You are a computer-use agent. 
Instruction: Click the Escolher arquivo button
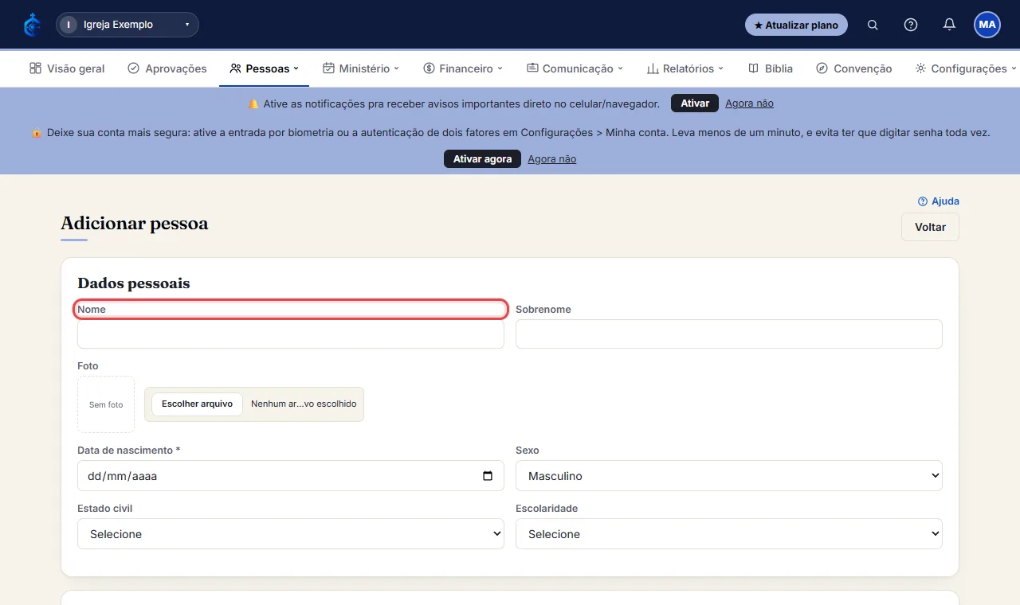197,404
